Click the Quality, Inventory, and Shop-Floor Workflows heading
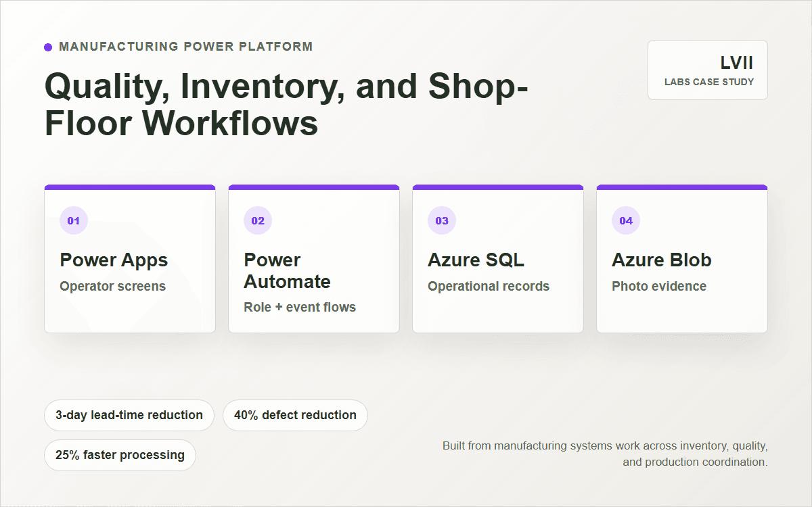 [x=287, y=105]
